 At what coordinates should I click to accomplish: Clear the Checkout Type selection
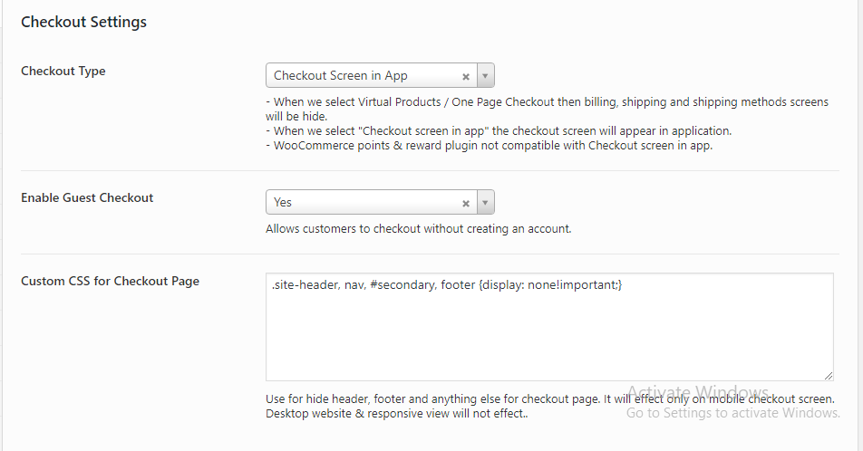click(x=466, y=76)
